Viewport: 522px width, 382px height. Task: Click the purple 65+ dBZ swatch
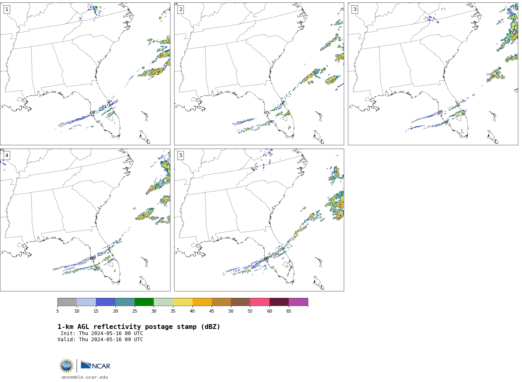[x=298, y=302]
